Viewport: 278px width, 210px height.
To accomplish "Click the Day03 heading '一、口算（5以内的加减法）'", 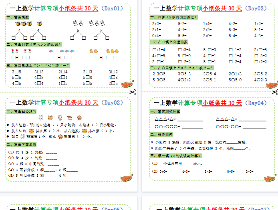I will [x=174, y=17].
